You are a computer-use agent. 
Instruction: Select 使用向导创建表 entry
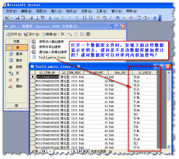46,47
